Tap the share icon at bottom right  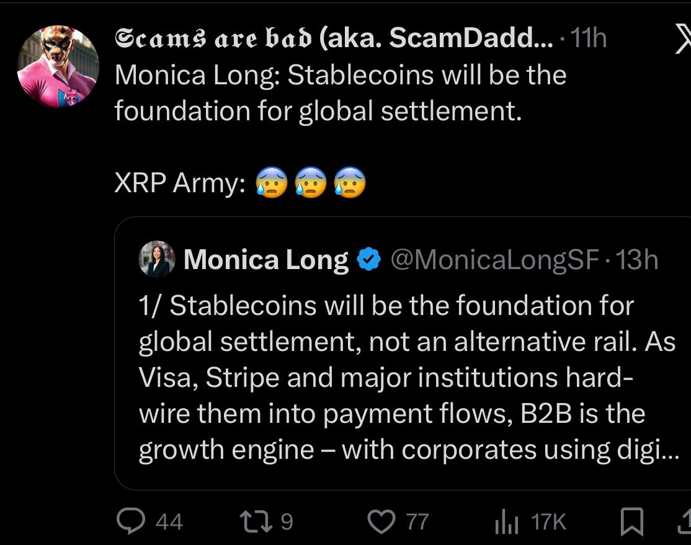[685, 522]
